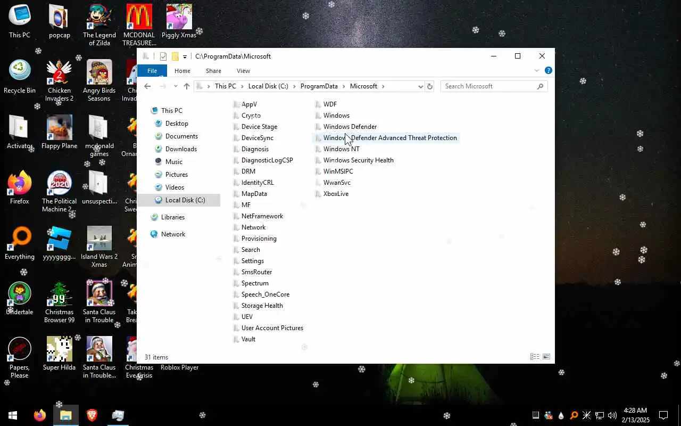Click the Everything search tray icon
This screenshot has height=426, width=681.
coord(574,415)
